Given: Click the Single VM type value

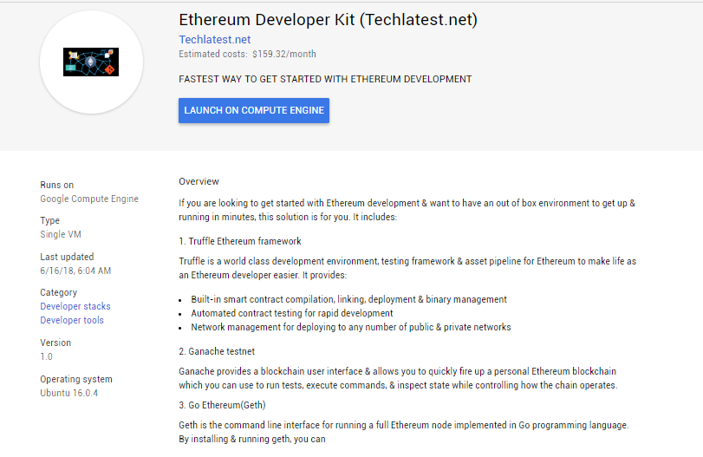Looking at the screenshot, I should click(61, 234).
